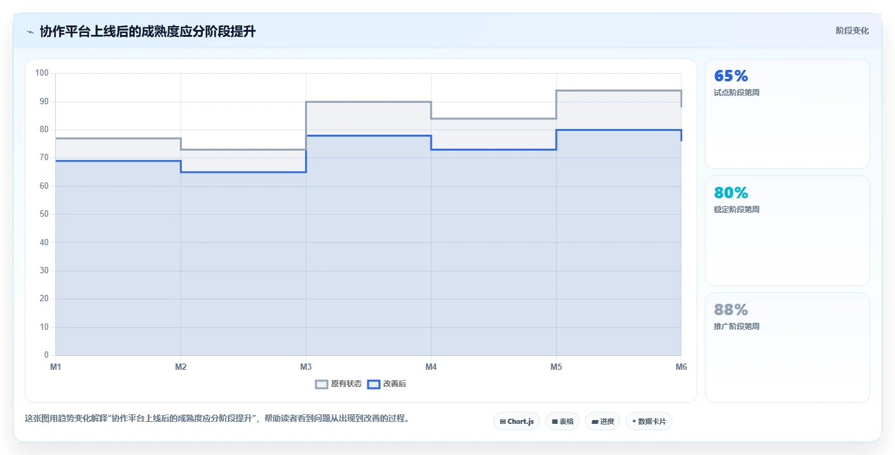The width and height of the screenshot is (895, 455).
Task: Click the M1 axis label
Action: [x=55, y=367]
